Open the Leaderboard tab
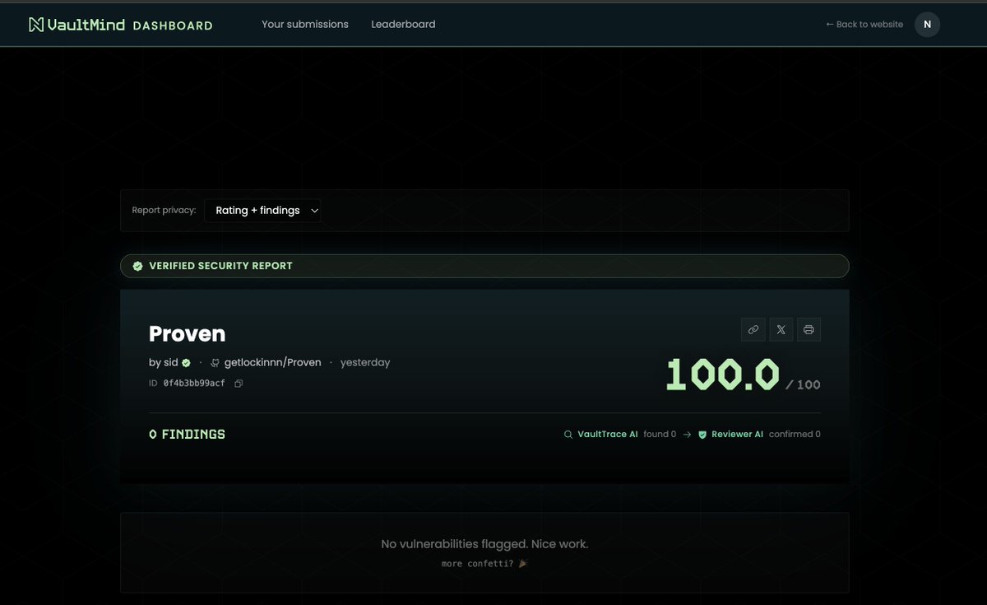This screenshot has height=605, width=987. click(x=403, y=25)
